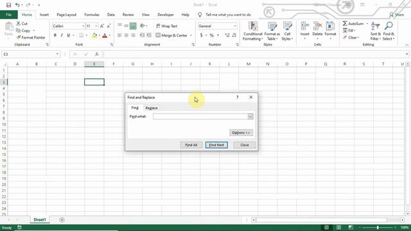
Task: Click the Decrease Decimal icon
Action: 234,35
